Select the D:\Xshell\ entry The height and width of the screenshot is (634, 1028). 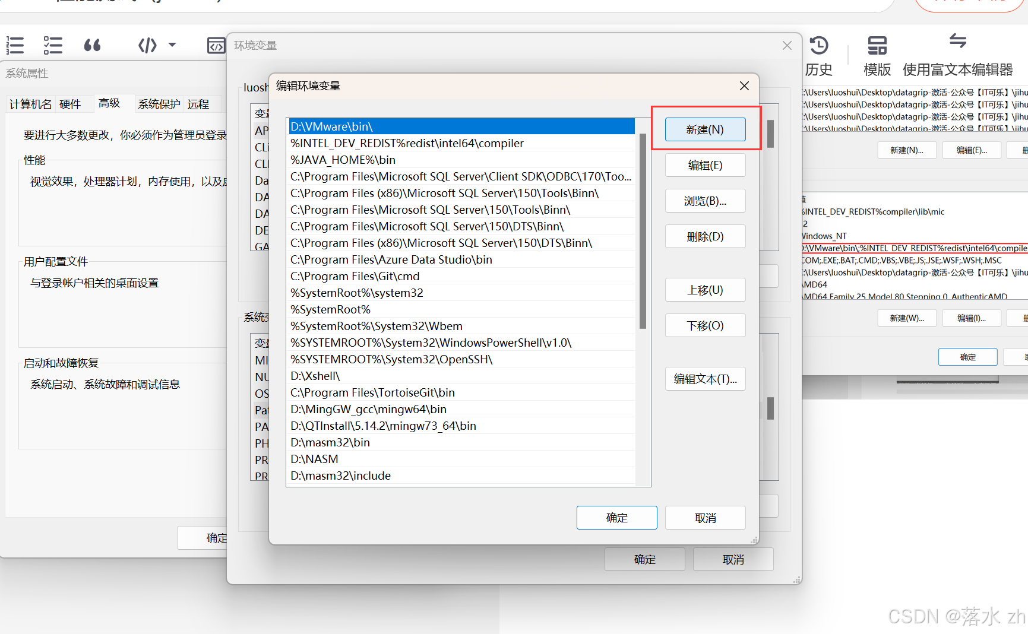(x=461, y=376)
